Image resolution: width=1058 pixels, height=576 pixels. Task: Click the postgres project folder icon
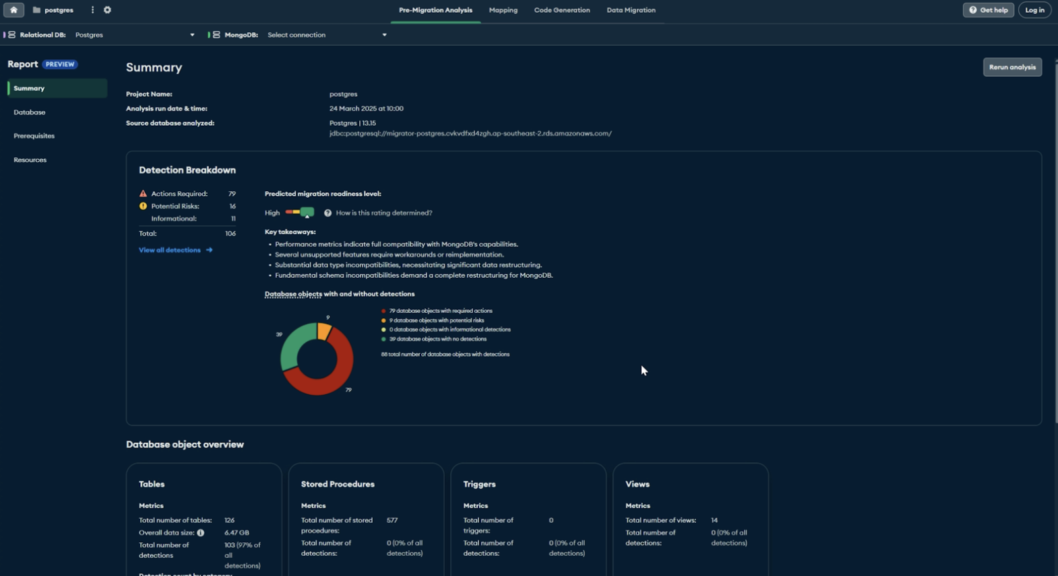point(36,10)
